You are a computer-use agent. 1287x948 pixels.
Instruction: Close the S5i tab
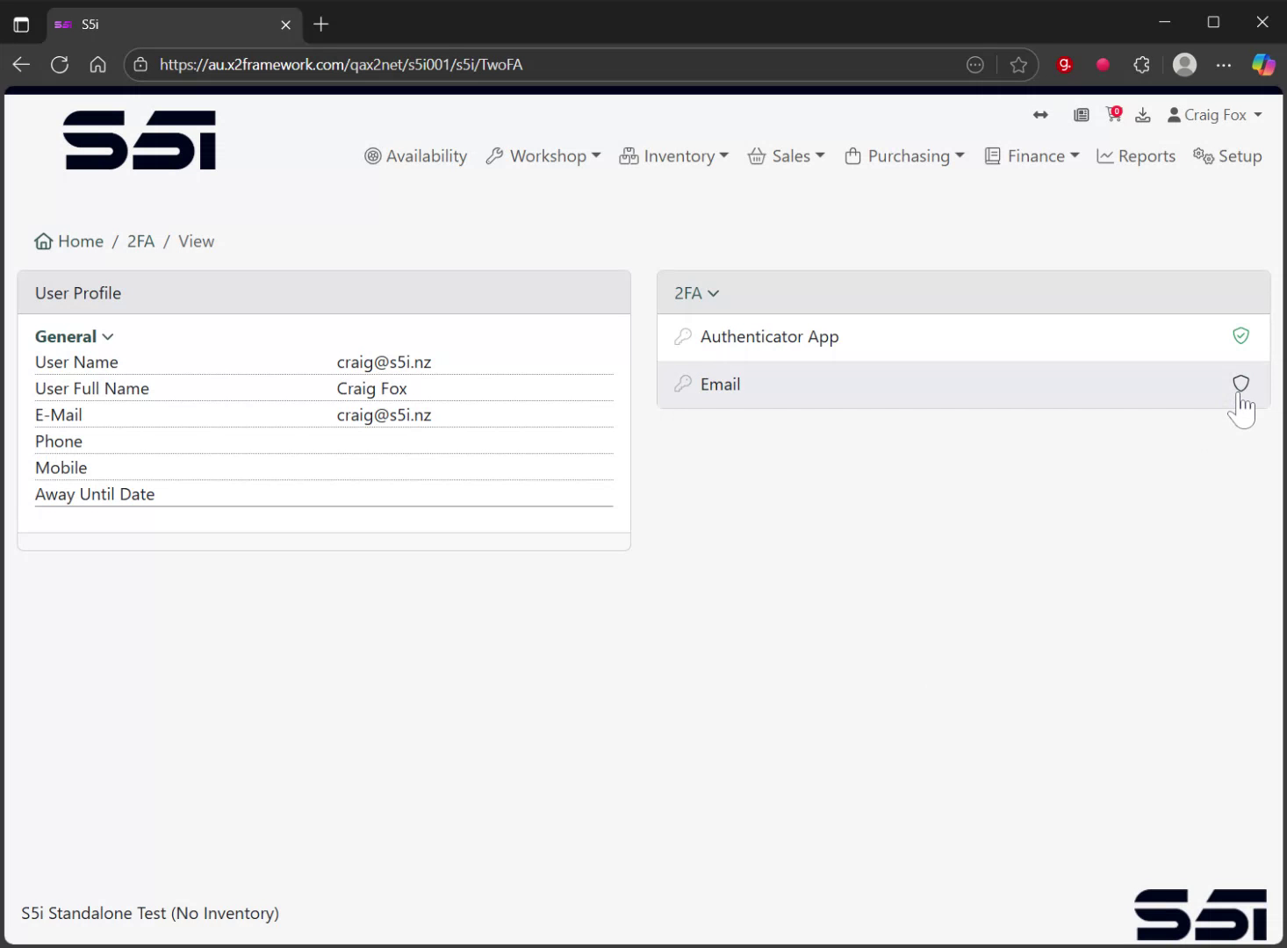tap(285, 25)
